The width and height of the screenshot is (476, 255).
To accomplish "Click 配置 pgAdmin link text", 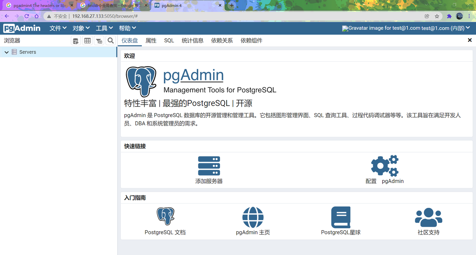I will (x=385, y=181).
